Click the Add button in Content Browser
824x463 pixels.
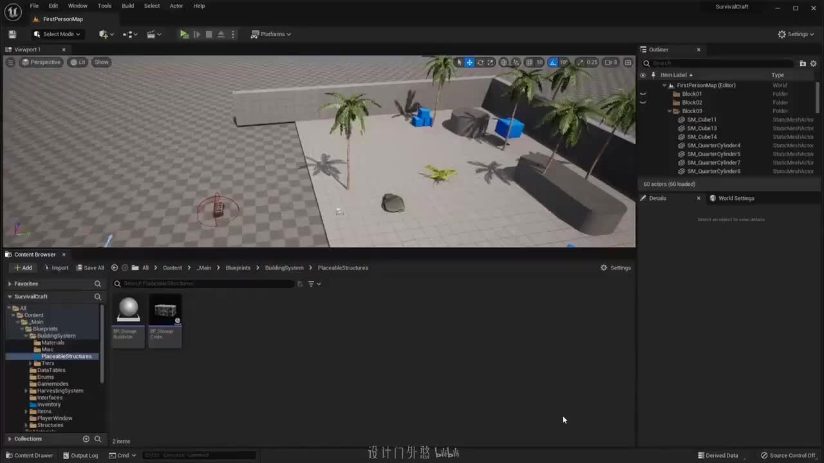23,268
